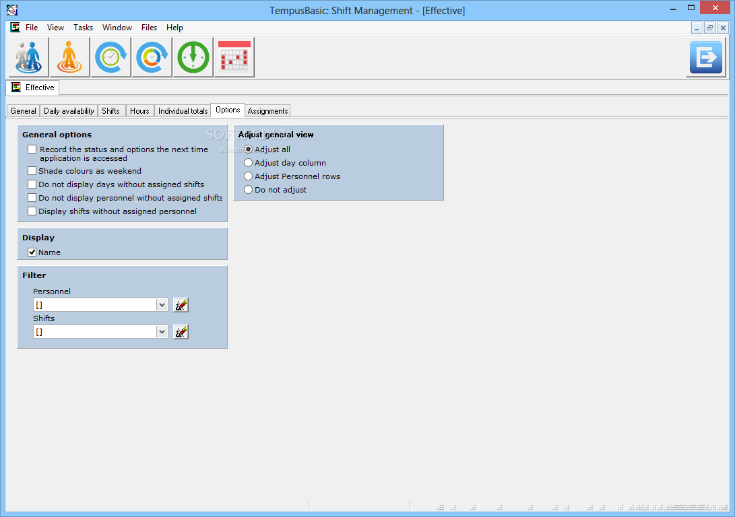Enable Display shifts without assigned personnel
Viewport: 735px width, 517px height.
32,211
